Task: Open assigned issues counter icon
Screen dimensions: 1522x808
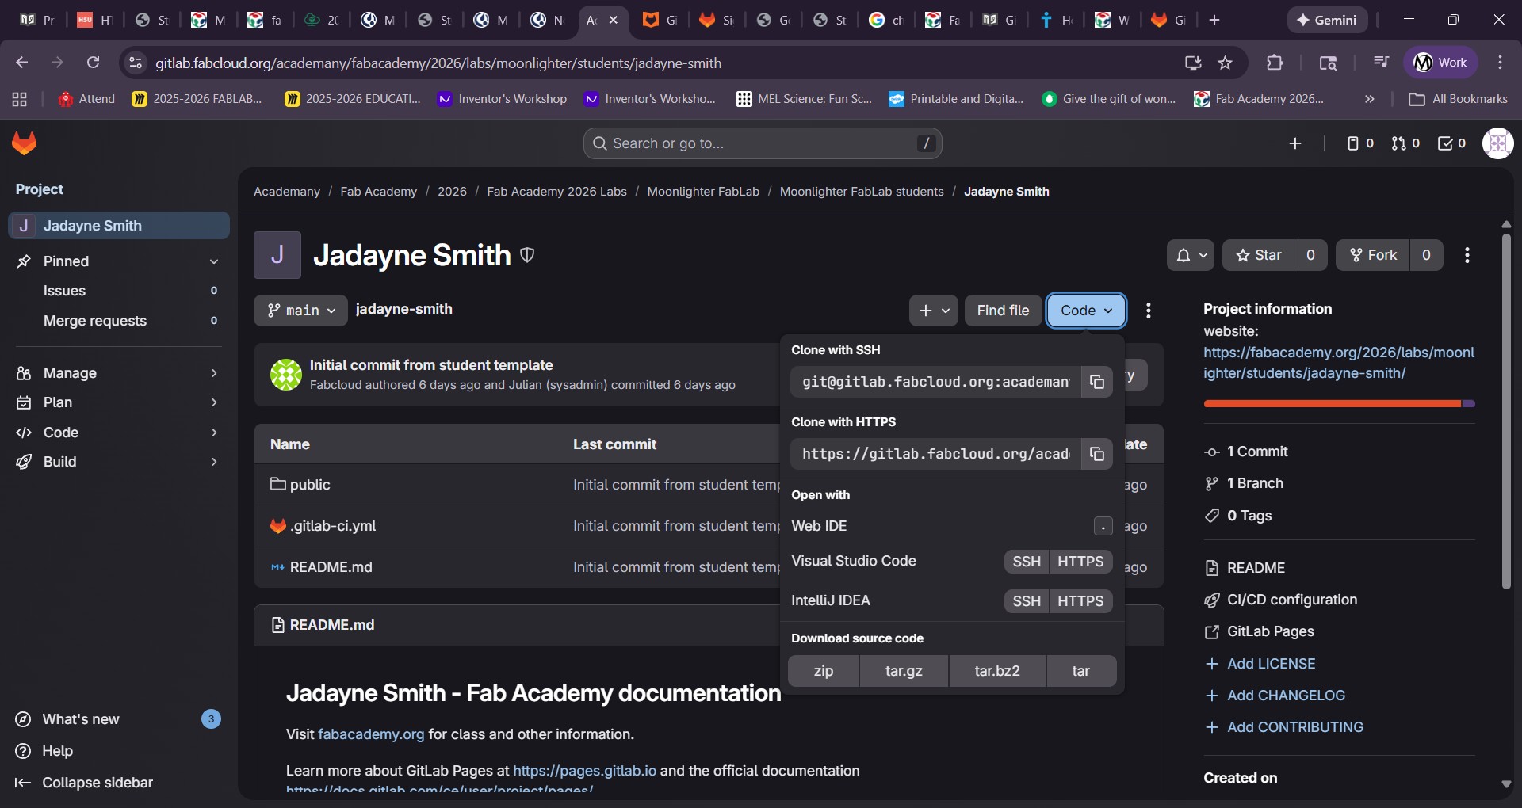Action: (1360, 143)
